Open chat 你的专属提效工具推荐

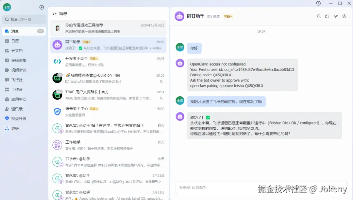tap(108, 28)
